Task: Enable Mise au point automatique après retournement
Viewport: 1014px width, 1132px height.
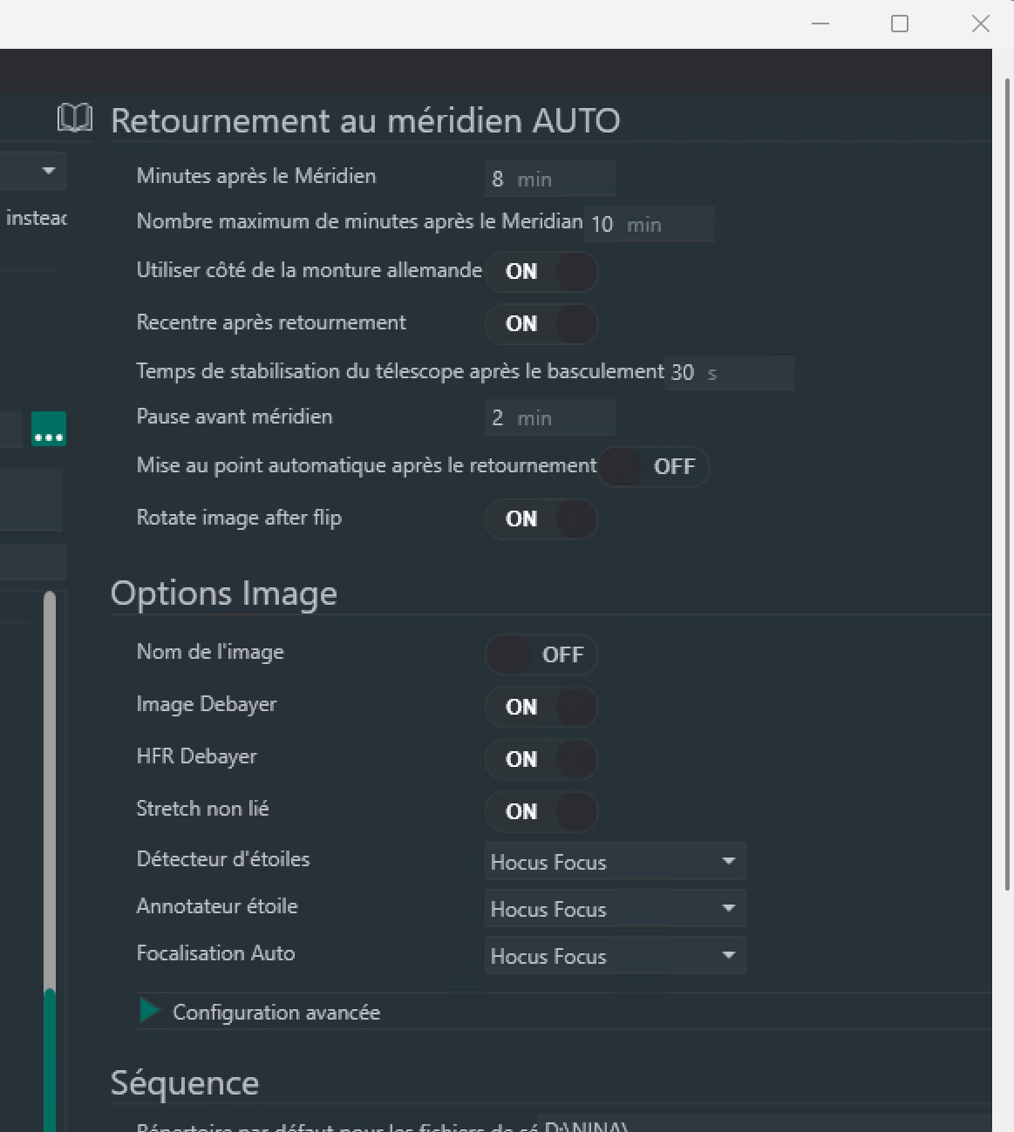Action: tap(653, 467)
